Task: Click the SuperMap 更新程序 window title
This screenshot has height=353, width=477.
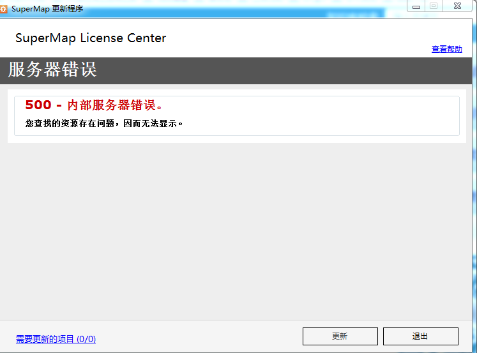Action: [47, 9]
